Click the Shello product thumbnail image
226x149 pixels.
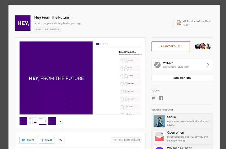point(159,121)
